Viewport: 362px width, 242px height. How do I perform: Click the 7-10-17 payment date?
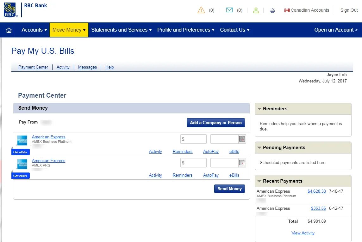[x=336, y=191]
